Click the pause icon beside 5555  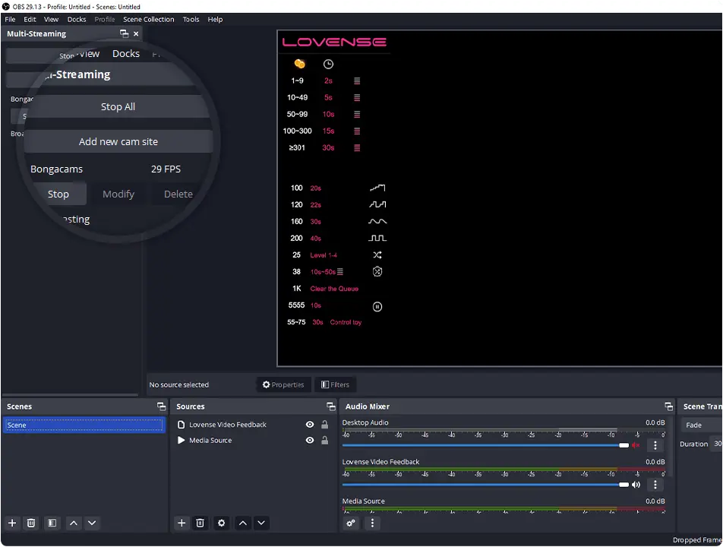377,307
